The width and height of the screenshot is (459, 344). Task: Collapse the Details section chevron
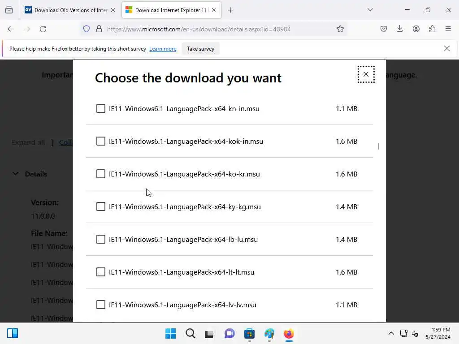click(x=16, y=174)
